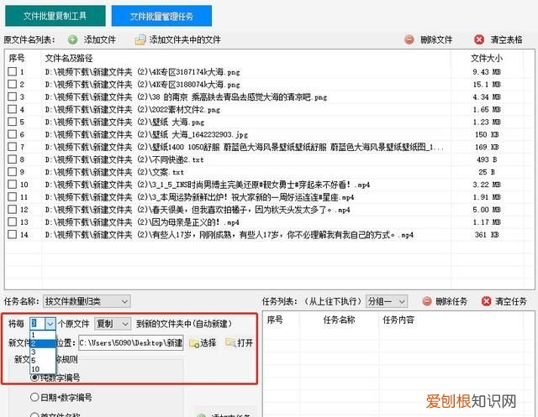
Task: Check the checkbox for row 10
Action: 12,185
